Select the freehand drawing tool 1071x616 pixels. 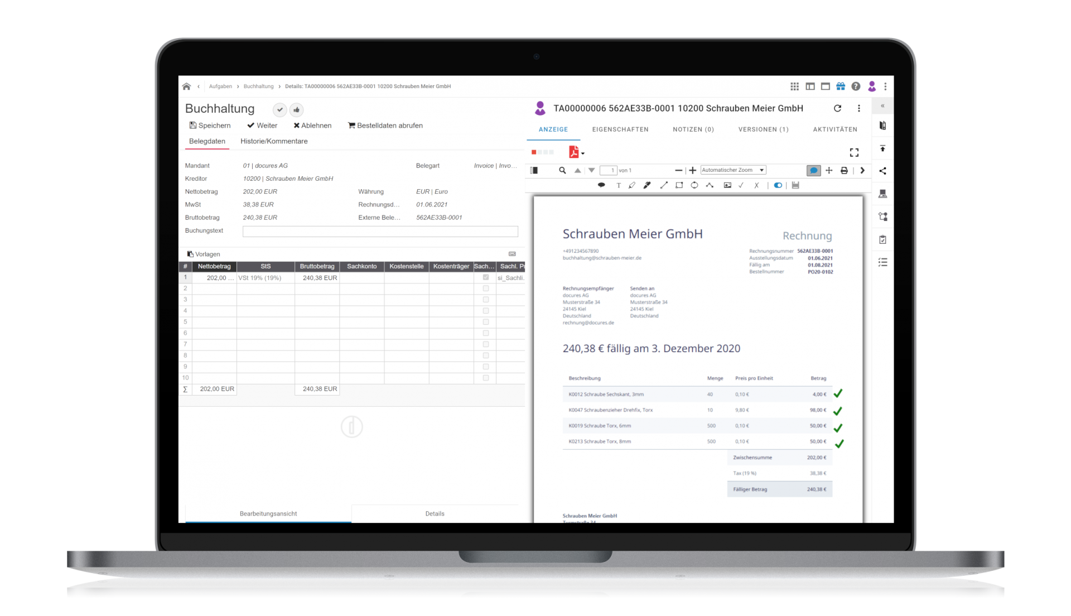(647, 185)
